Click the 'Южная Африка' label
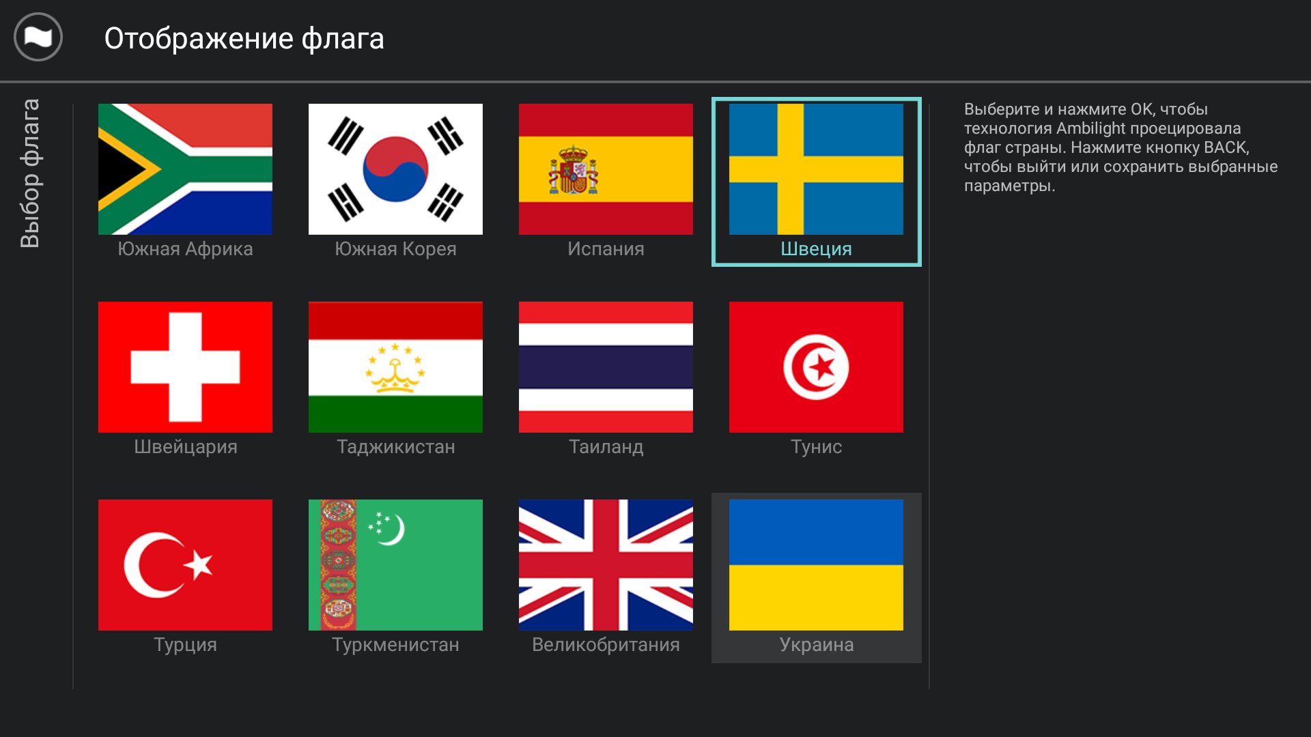 click(x=185, y=249)
